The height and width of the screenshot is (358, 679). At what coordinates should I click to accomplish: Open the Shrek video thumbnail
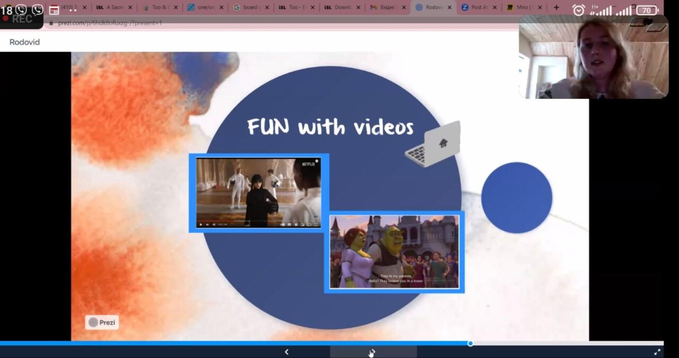394,252
